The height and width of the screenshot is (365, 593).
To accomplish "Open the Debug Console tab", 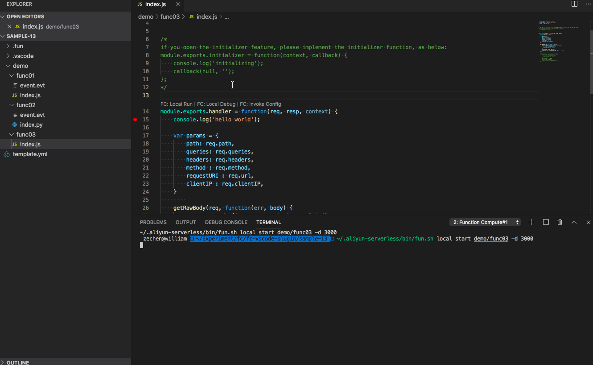I will (x=226, y=222).
